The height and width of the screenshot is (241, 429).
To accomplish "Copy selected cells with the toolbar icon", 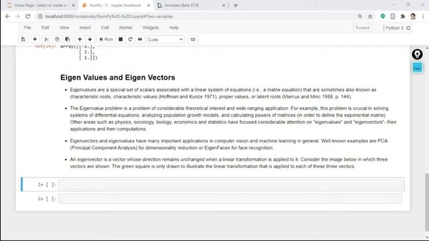I will [x=57, y=39].
